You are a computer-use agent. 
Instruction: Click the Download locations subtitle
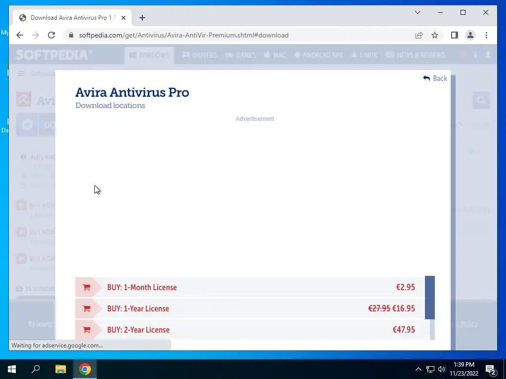tap(110, 106)
